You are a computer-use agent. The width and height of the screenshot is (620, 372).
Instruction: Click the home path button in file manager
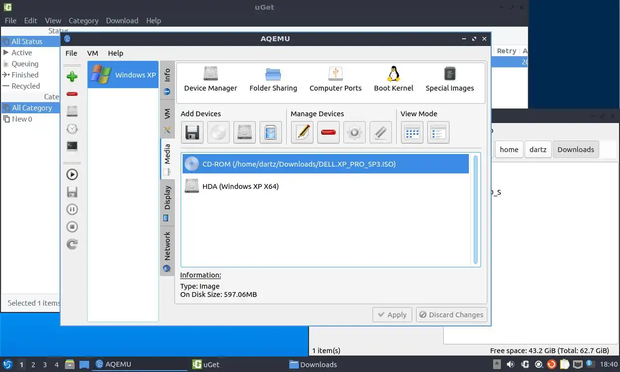pyautogui.click(x=509, y=150)
